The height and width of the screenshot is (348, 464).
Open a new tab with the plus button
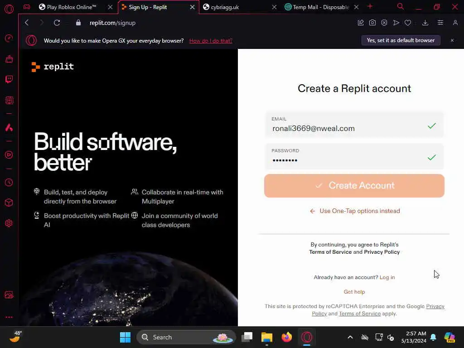[370, 6]
